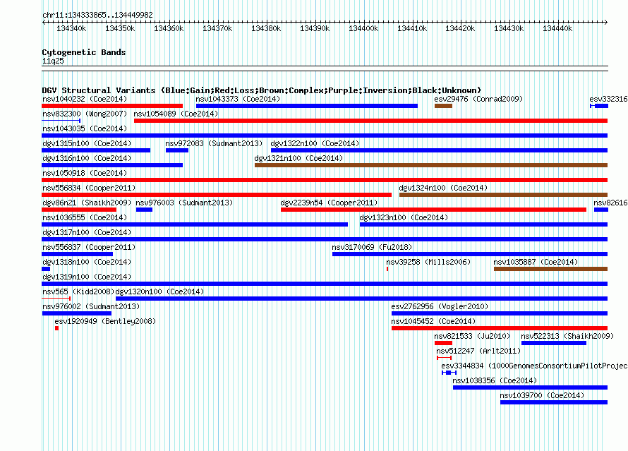Click the red nsv821533 loss bar

[443, 343]
